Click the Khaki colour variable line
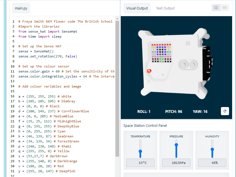The height and width of the screenshot is (177, 236). pos(45,146)
